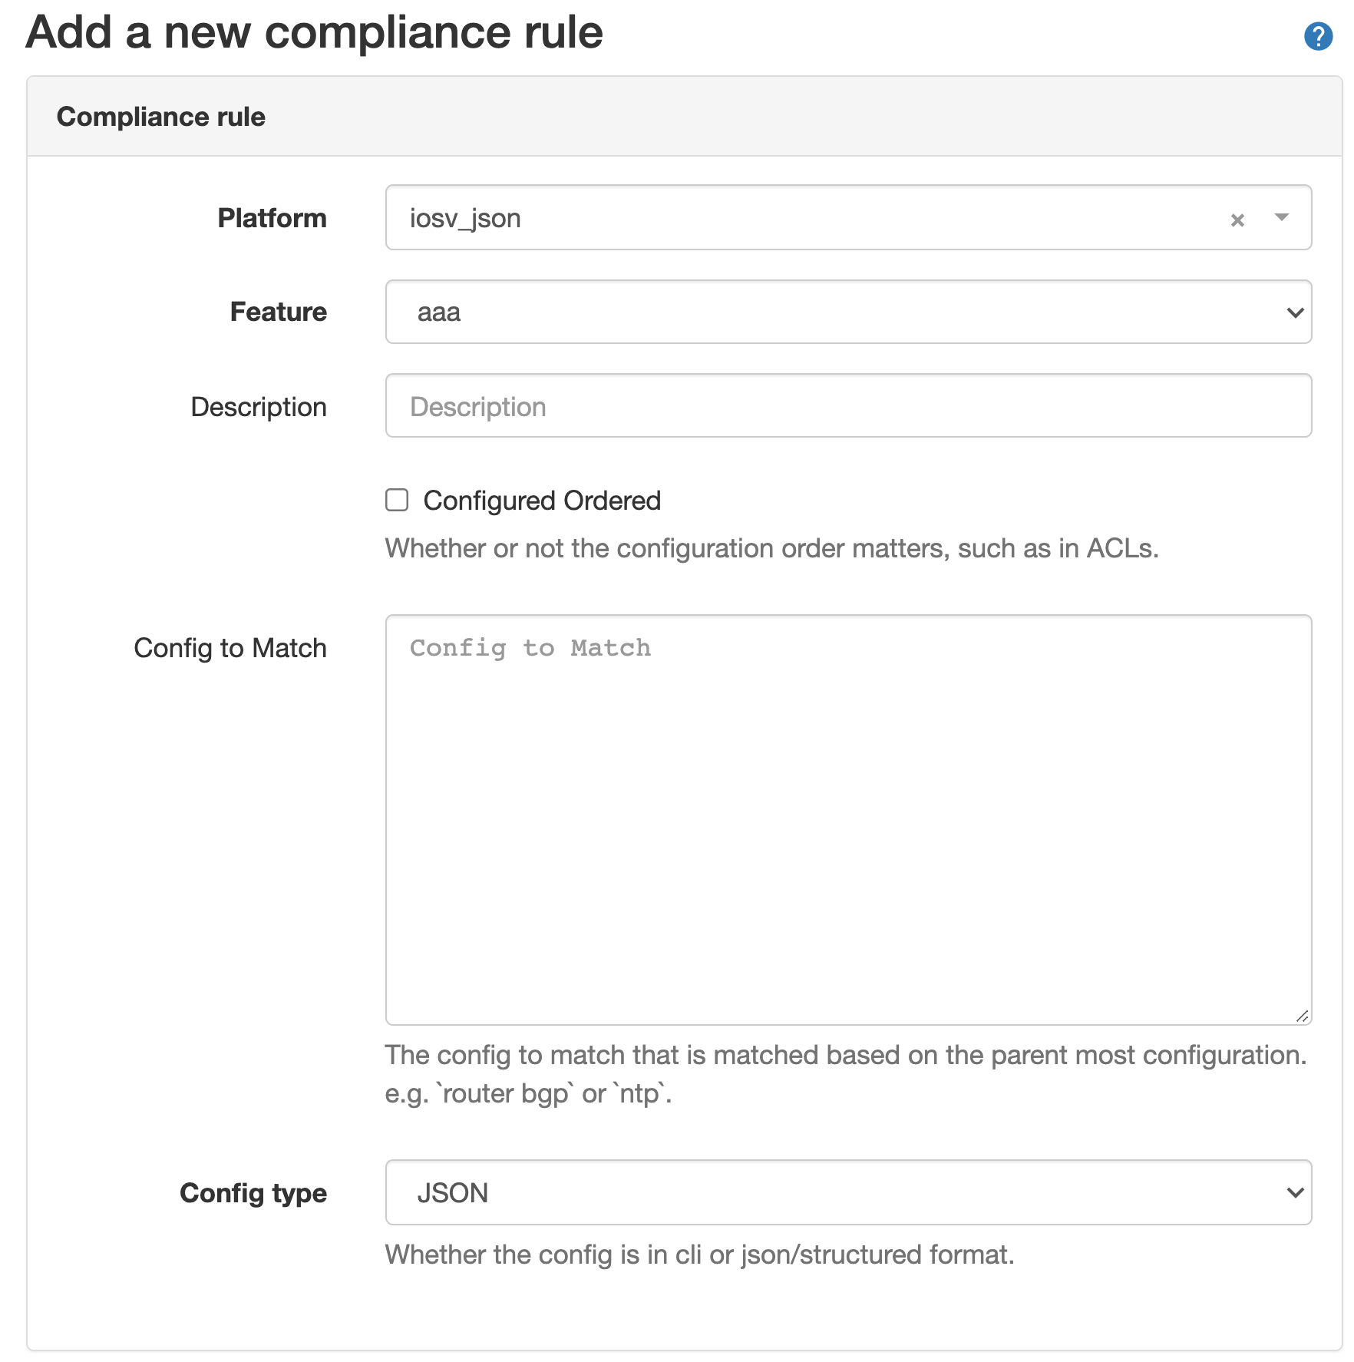Select the blue help icon top right
This screenshot has height=1362, width=1354.
pyautogui.click(x=1319, y=35)
